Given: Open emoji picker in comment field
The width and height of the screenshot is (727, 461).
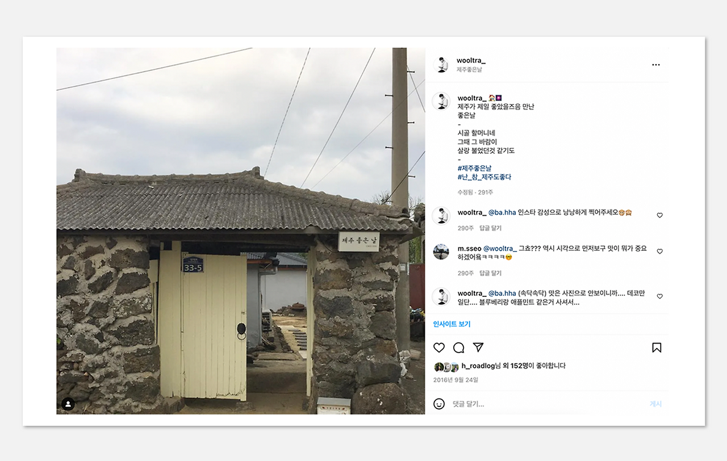Looking at the screenshot, I should pyautogui.click(x=439, y=404).
